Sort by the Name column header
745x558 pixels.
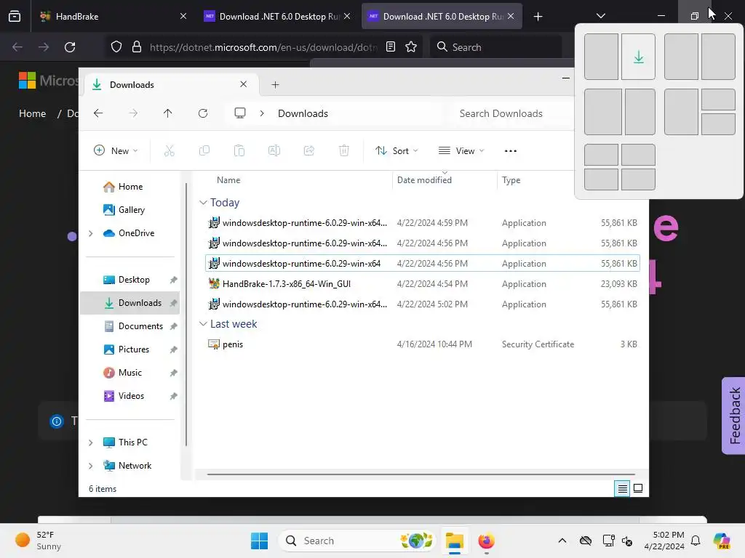point(228,180)
